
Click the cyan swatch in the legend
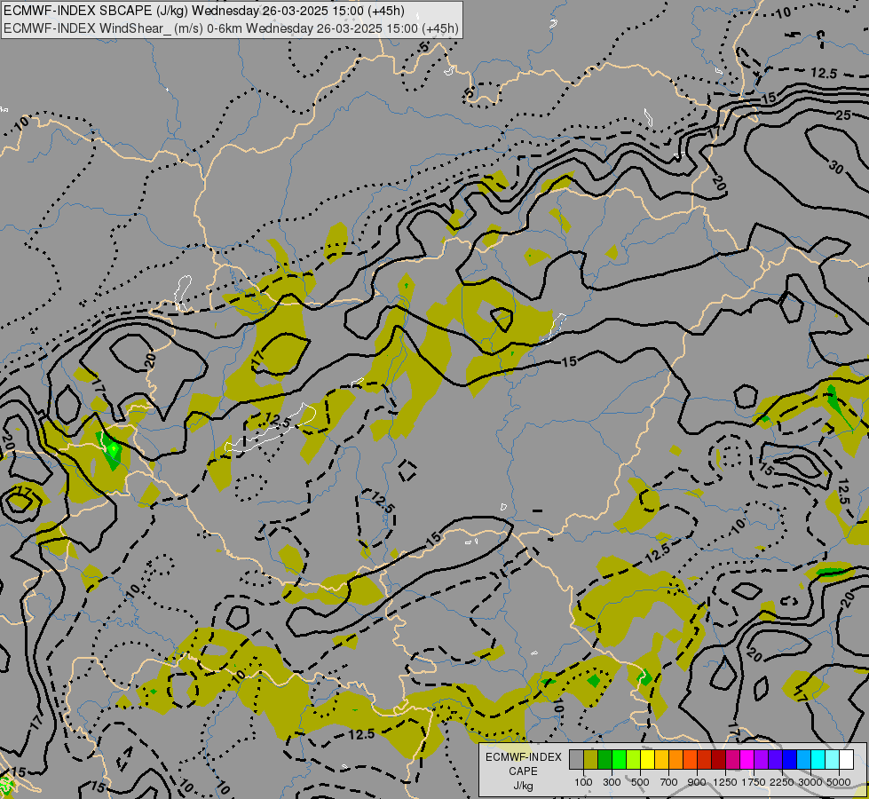click(x=818, y=760)
